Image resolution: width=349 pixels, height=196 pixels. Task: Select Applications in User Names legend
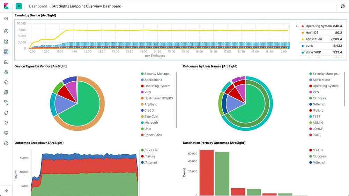point(320,80)
